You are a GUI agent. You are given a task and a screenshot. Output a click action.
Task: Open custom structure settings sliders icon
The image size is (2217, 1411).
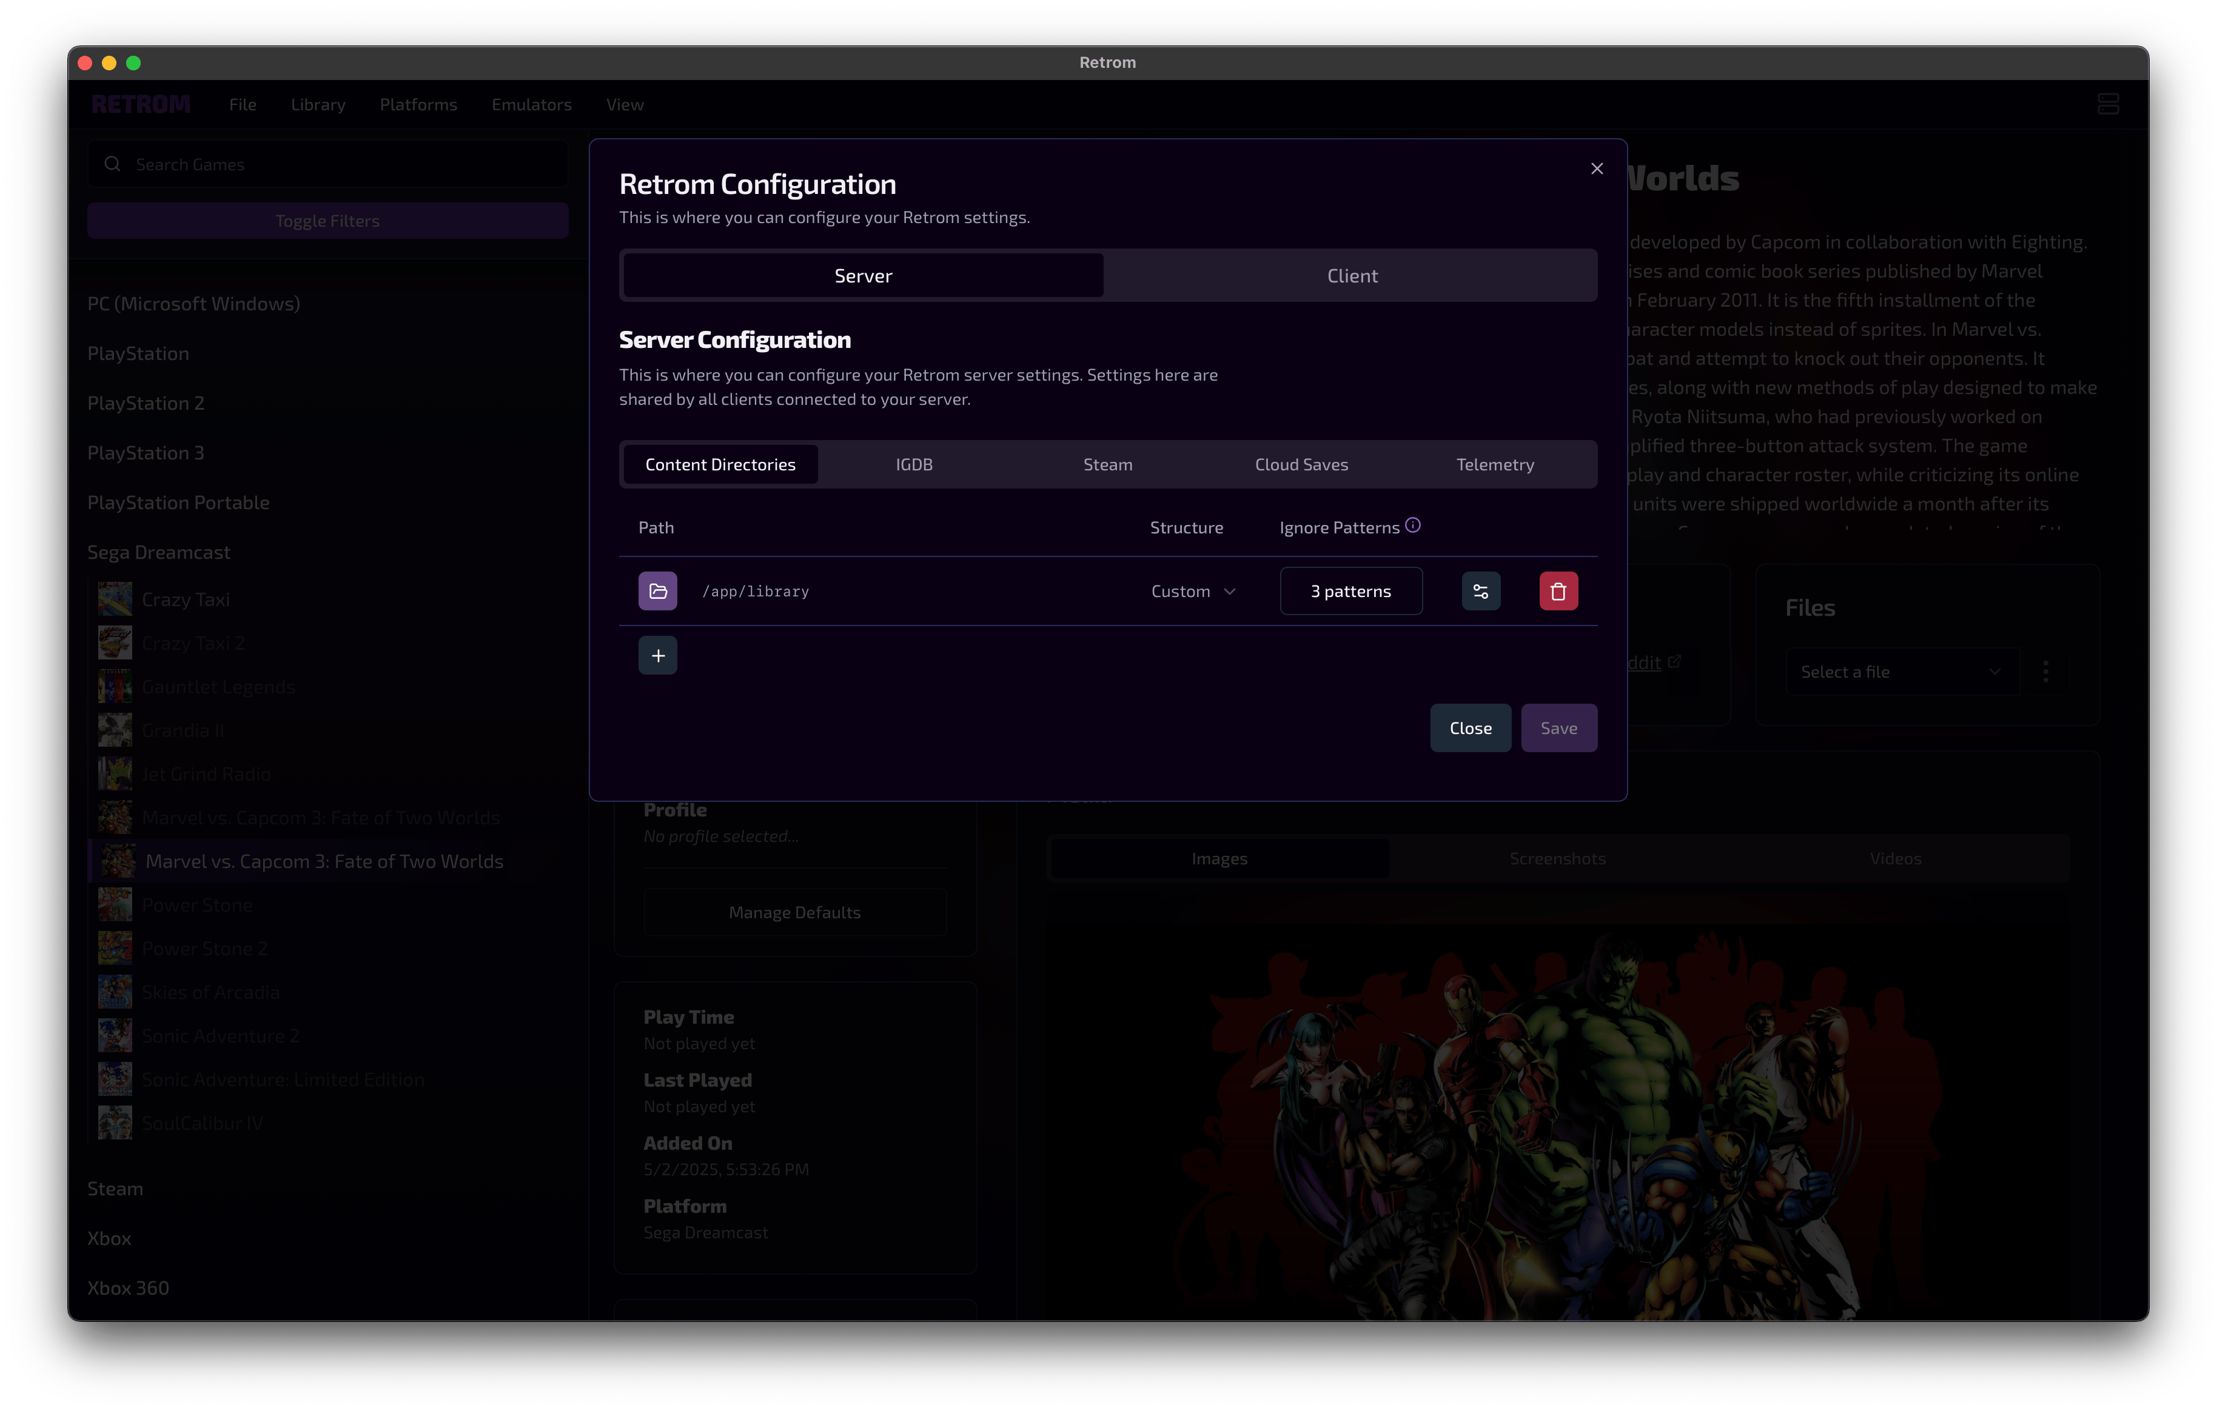click(x=1480, y=591)
